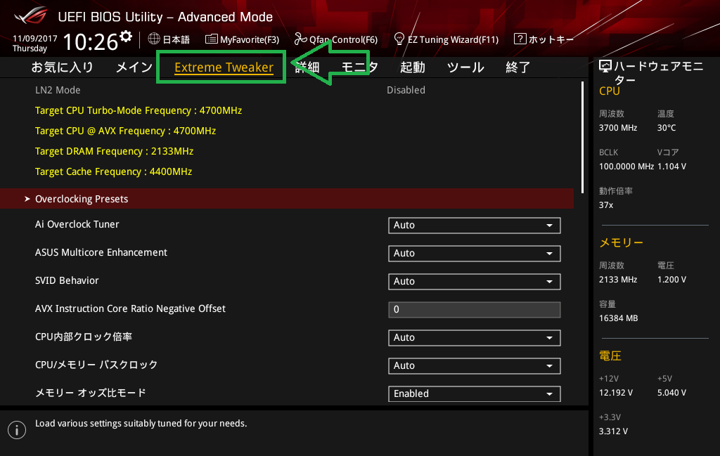Open the ツール tab
The width and height of the screenshot is (720, 456).
pos(465,67)
